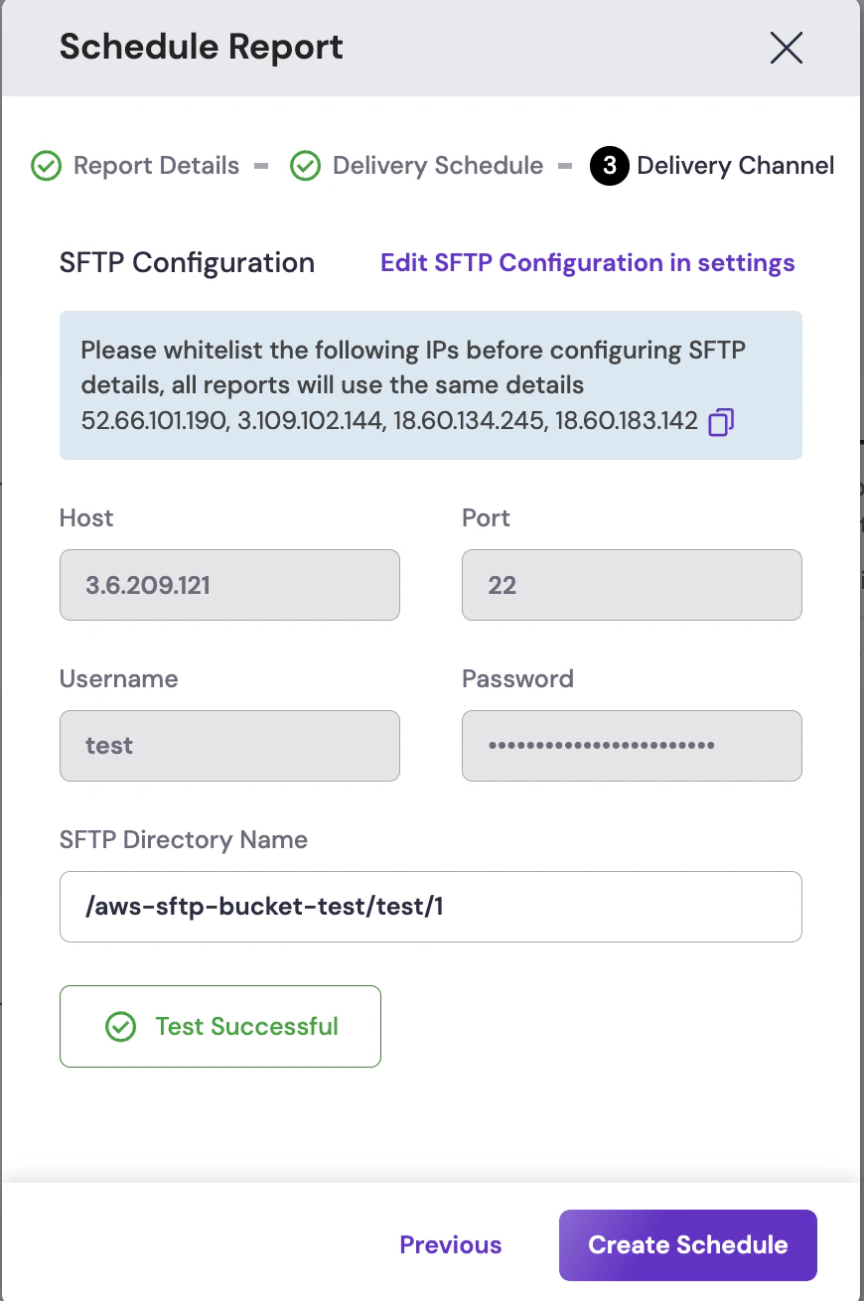
Task: Open Edit SFTP Configuration in settings link
Action: [587, 263]
